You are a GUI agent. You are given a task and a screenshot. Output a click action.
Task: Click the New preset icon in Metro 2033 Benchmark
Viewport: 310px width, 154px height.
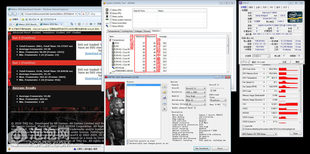pos(165,86)
